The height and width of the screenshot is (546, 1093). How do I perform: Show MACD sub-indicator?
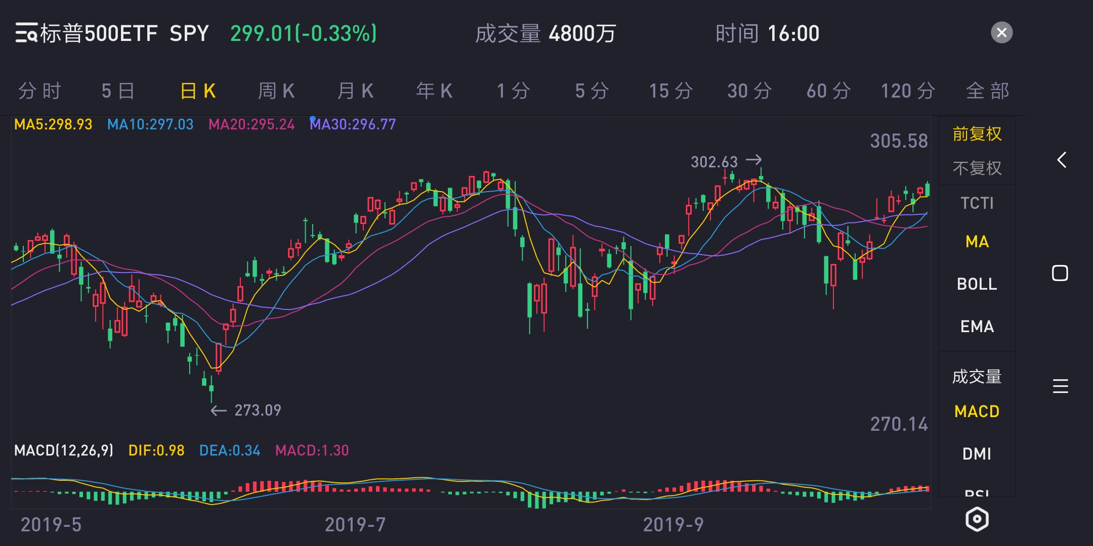[977, 412]
